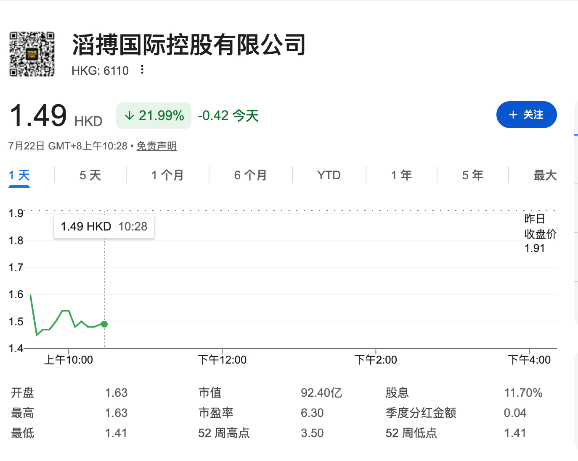This screenshot has height=461, width=578.
Task: Click the 市盈率 value 6.30
Action: coord(312,413)
